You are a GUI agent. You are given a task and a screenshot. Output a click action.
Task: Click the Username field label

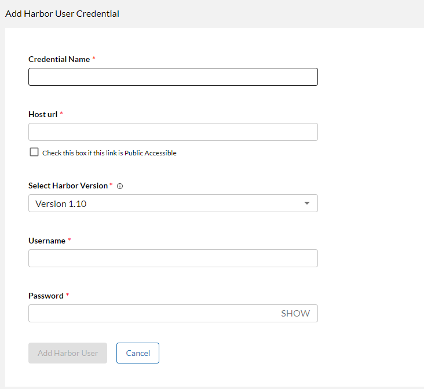46,241
